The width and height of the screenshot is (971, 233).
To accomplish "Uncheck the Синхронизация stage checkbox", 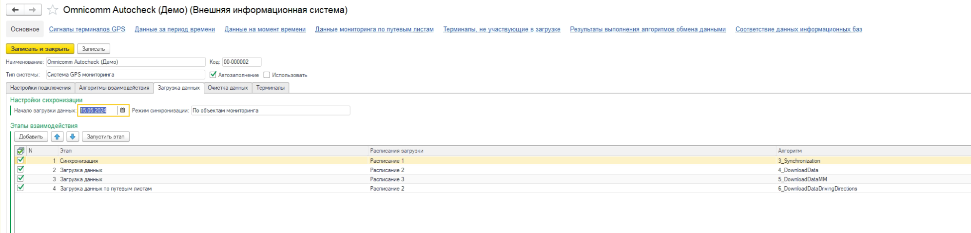I will [x=20, y=160].
